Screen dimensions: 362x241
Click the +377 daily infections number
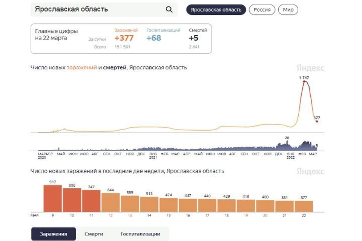124,38
